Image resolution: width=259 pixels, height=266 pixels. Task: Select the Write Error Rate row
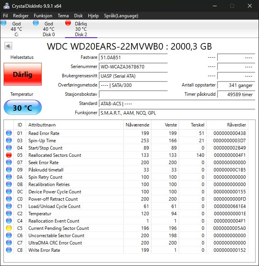126,250
